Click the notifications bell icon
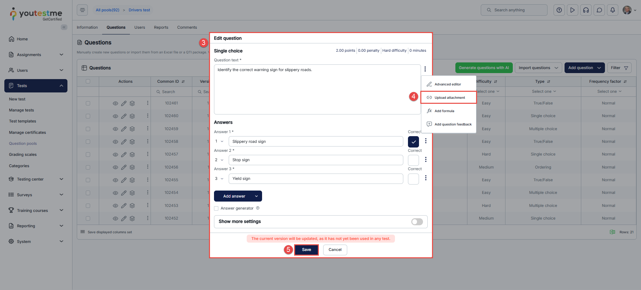Screen dimensions: 641x290 (612, 10)
